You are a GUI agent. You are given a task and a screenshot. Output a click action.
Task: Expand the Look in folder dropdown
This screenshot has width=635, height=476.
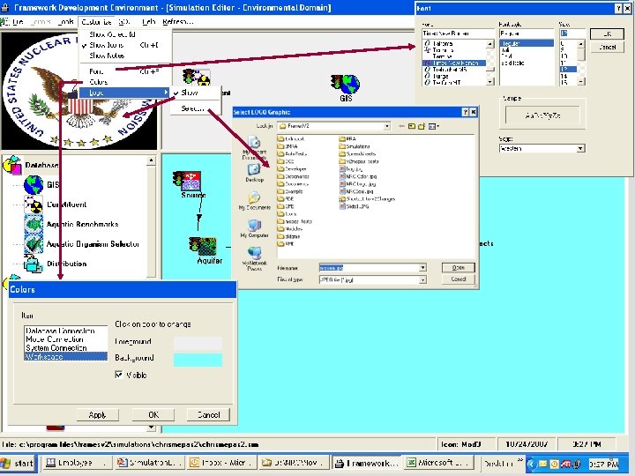tap(387, 126)
